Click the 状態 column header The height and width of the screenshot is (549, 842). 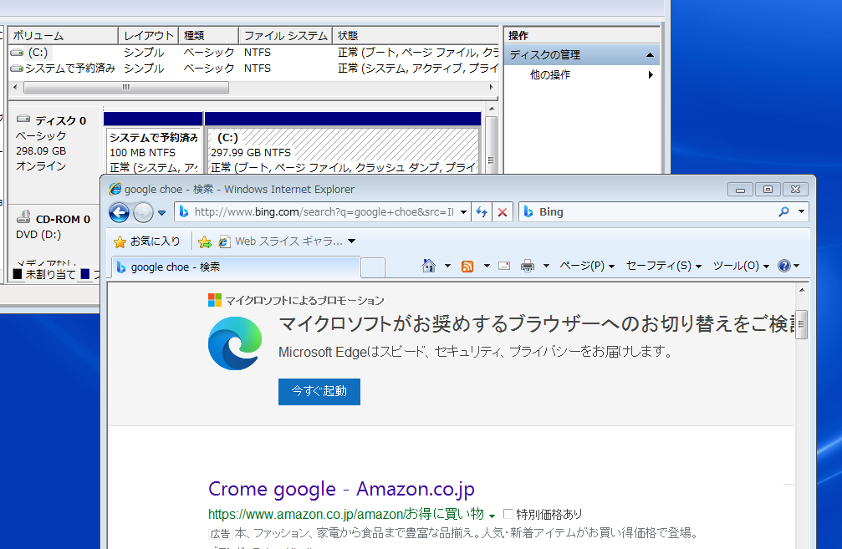(x=416, y=35)
